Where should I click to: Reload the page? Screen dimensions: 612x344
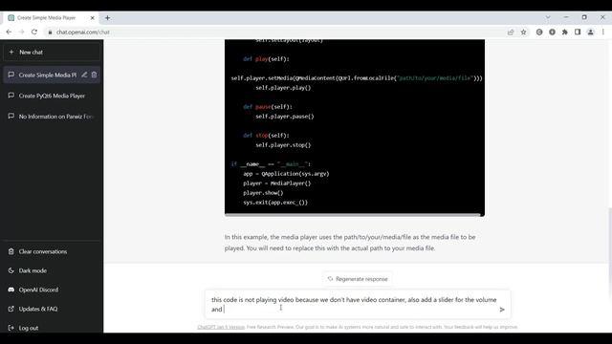(34, 32)
